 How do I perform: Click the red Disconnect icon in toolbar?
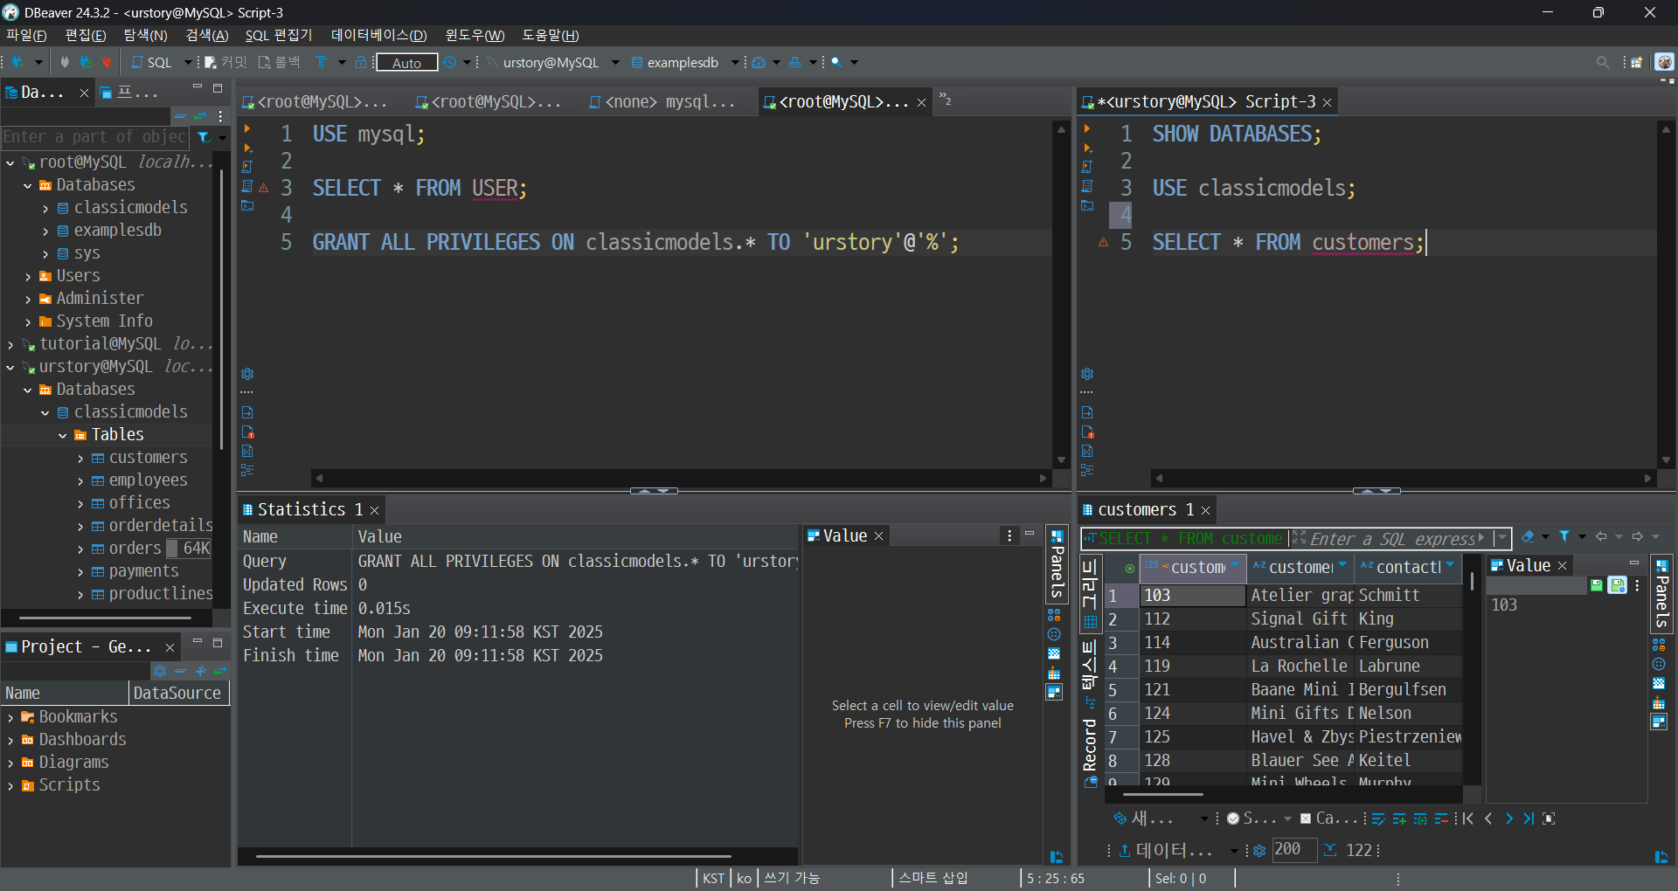(x=106, y=62)
